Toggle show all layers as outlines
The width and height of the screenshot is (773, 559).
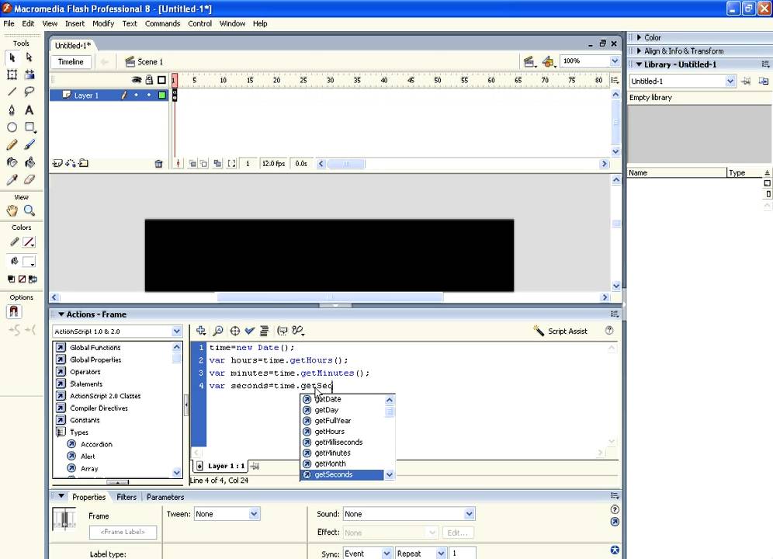pos(161,80)
